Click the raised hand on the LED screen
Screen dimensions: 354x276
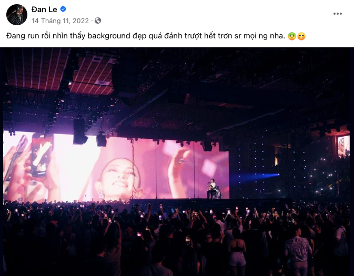pos(181,163)
